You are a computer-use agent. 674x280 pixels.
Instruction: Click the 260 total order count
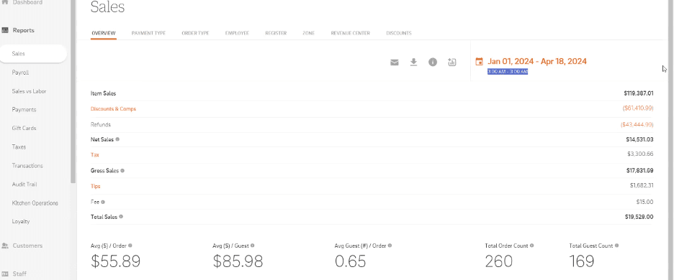(498, 261)
